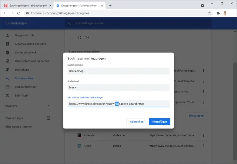Open more actions for duden.de entry
Image resolution: width=237 pixels, height=164 pixels.
pos(203,135)
